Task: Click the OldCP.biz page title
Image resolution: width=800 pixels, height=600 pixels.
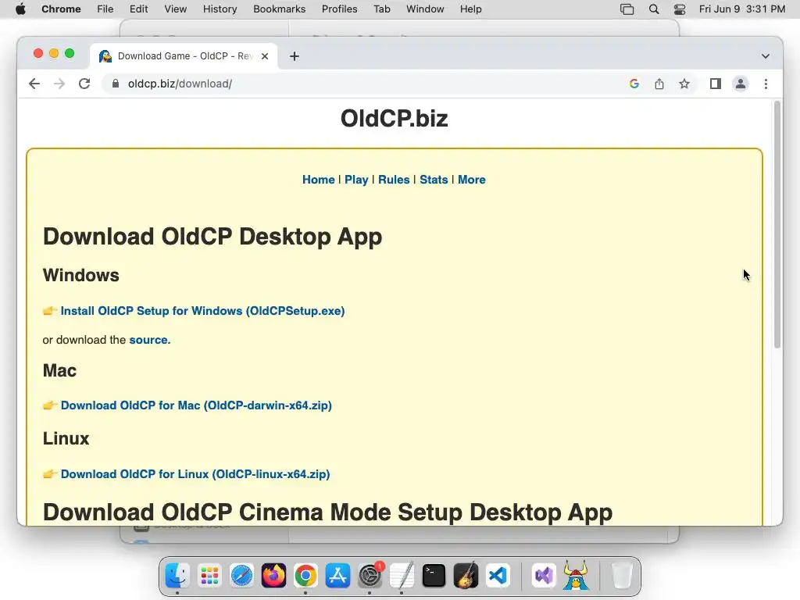Action: click(x=394, y=119)
